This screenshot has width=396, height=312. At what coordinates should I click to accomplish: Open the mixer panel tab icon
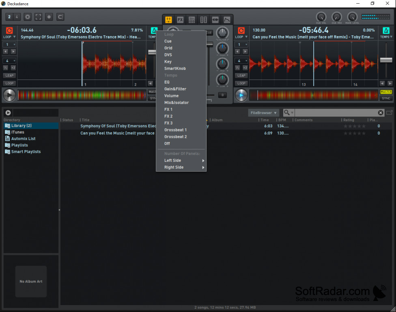click(x=168, y=20)
